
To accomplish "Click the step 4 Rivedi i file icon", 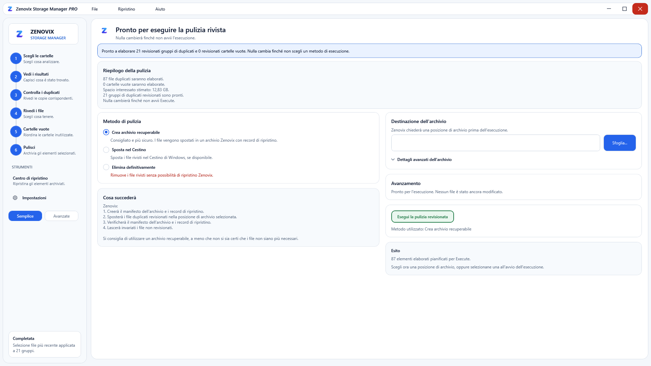I will click(x=16, y=114).
